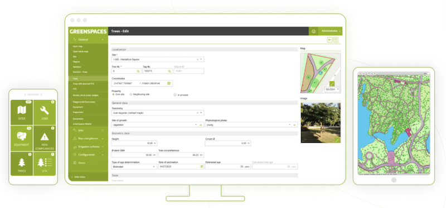The width and height of the screenshot is (446, 208).
Task: Click the save icon beside the back arrow
Action: [336, 40]
